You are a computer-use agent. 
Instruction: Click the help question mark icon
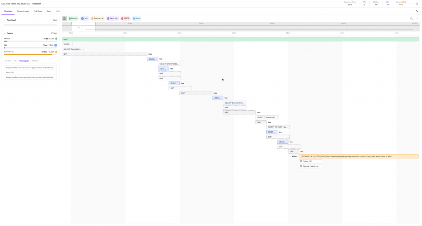[x=417, y=4]
